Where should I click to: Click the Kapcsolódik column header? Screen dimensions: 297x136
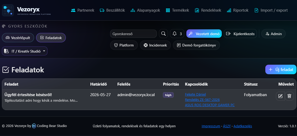(196, 84)
